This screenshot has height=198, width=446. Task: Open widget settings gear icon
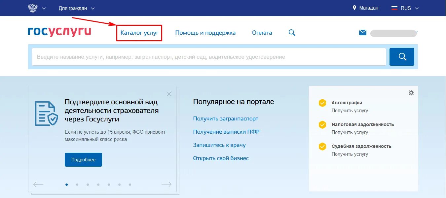coord(411,93)
